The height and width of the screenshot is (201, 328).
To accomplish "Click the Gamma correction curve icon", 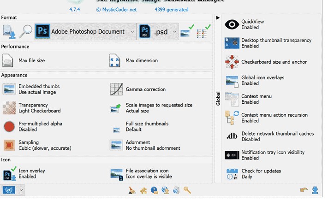I will click(116, 89).
